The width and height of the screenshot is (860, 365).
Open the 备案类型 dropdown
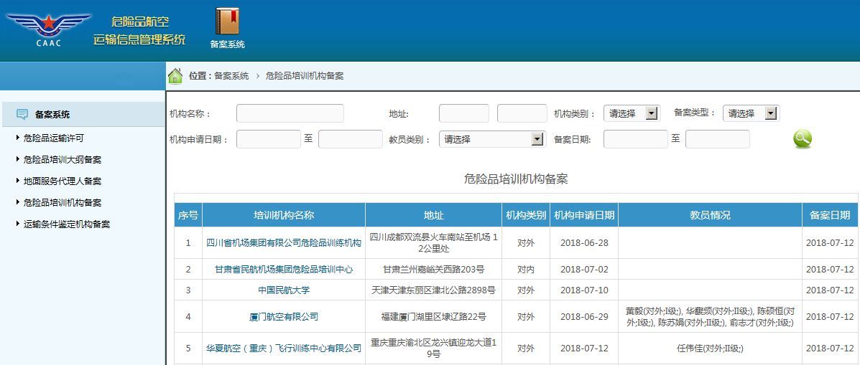click(x=751, y=113)
